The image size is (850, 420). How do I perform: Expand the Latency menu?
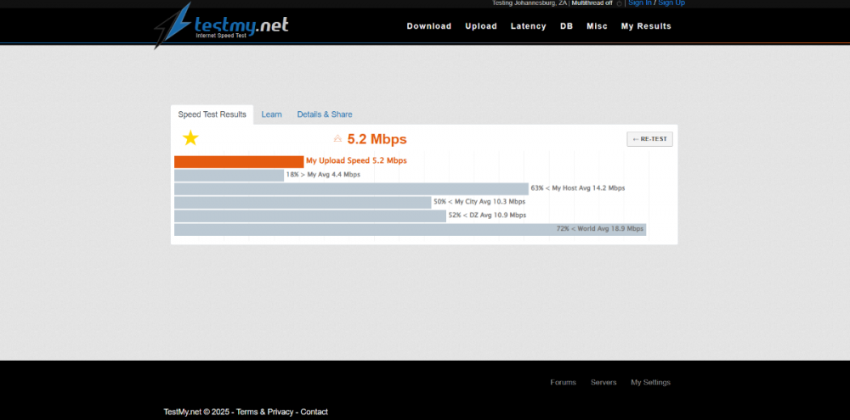click(528, 26)
